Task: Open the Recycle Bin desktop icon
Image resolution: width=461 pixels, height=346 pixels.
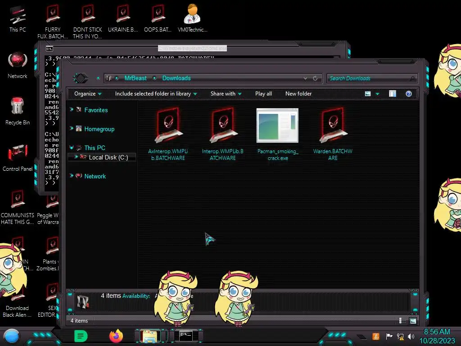Action: click(x=18, y=111)
